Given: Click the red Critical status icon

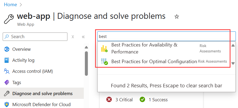Looking at the screenshot, I should tap(109, 100).
